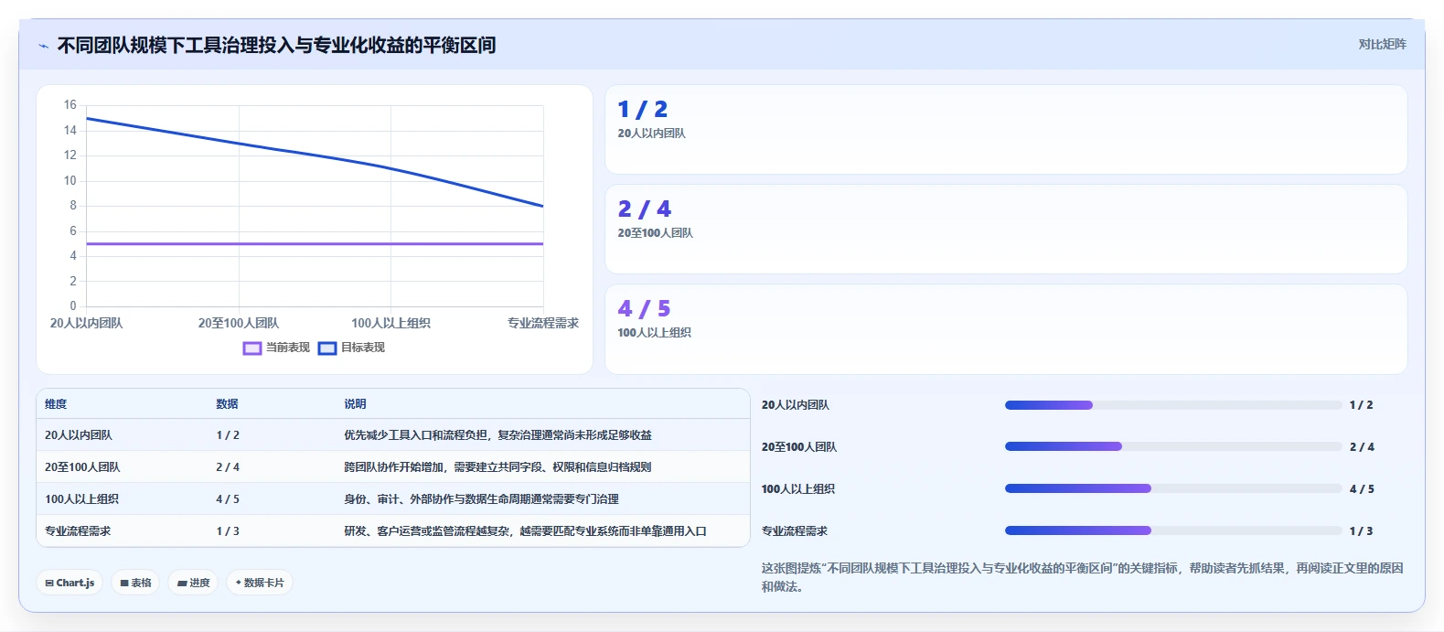This screenshot has height=632, width=1444.
Task: Click the 说明 column header
Action: coord(355,404)
